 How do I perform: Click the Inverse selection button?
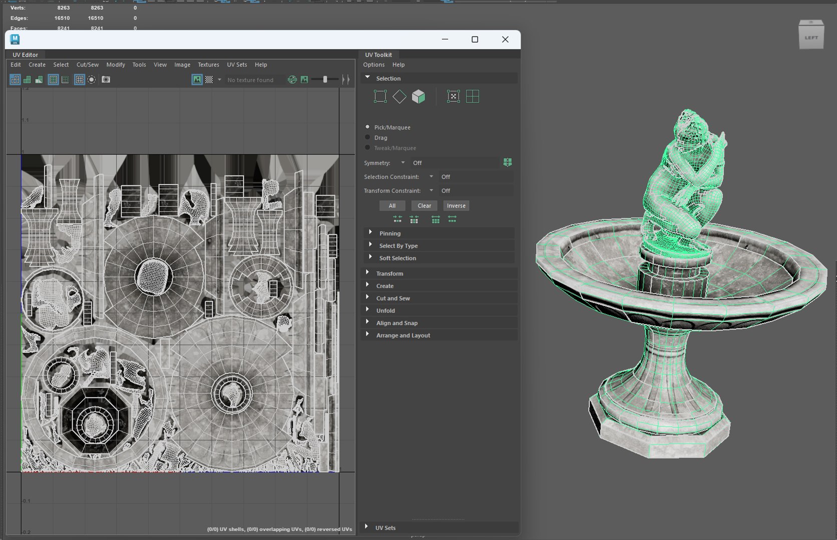(x=456, y=205)
